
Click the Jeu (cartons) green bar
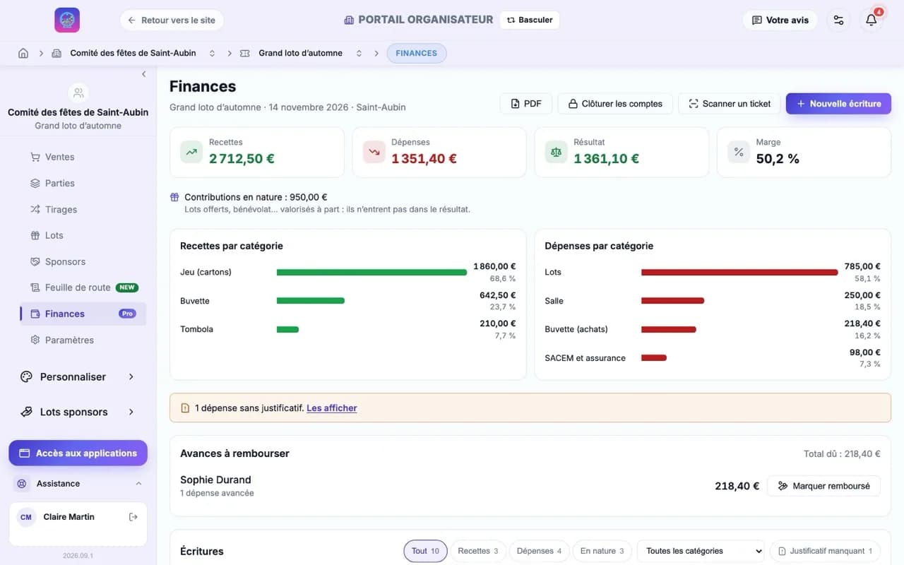click(371, 272)
